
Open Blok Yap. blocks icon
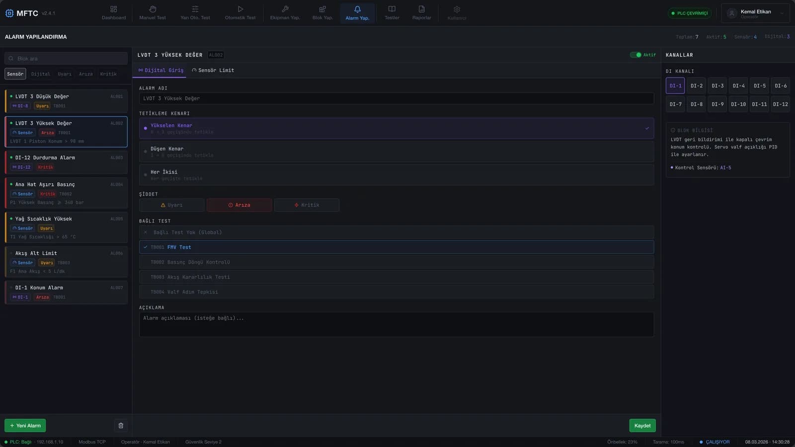click(x=322, y=9)
